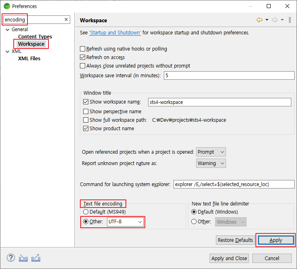Open the forward history dropdown arrow

tap(282, 20)
